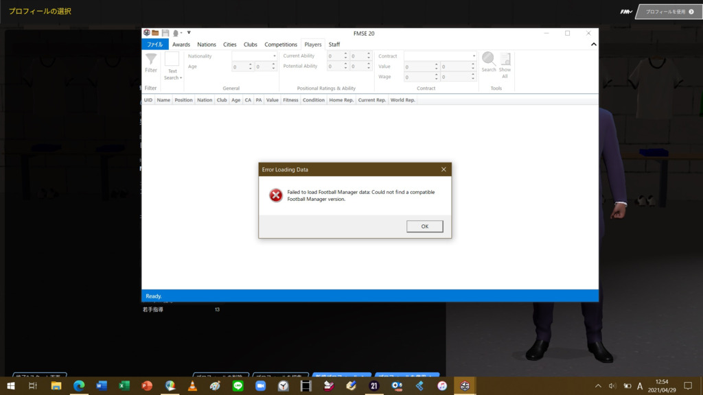Open Zoom from the taskbar

point(260,385)
